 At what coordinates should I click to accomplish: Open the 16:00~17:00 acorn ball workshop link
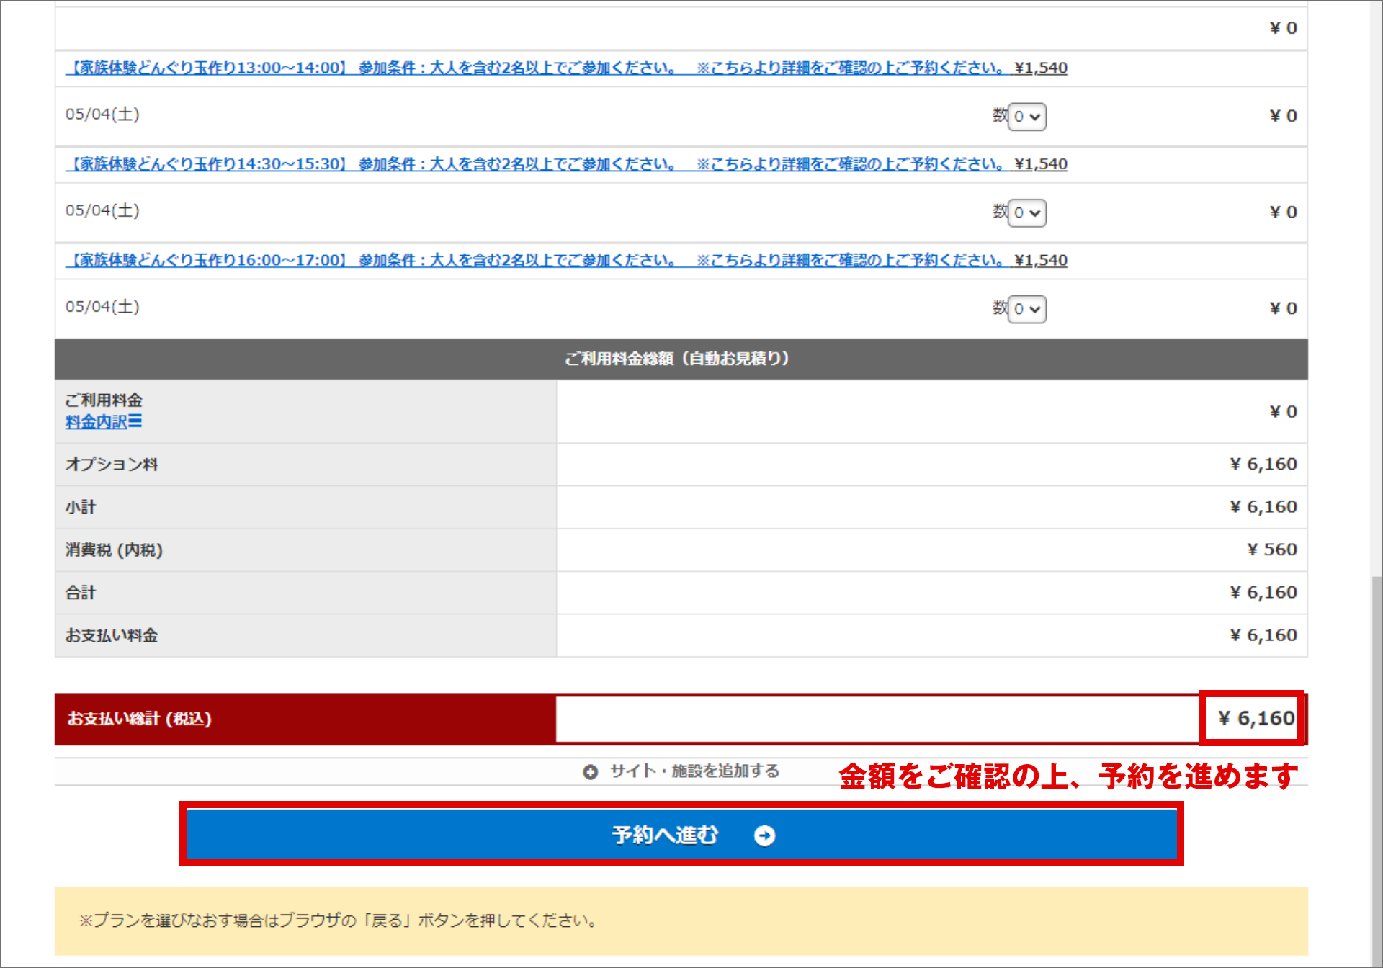(566, 260)
